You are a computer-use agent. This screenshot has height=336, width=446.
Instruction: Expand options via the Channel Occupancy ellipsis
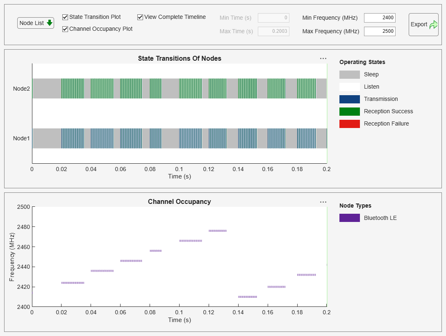(323, 202)
